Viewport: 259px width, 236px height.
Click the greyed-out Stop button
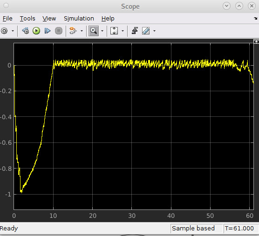click(x=59, y=31)
